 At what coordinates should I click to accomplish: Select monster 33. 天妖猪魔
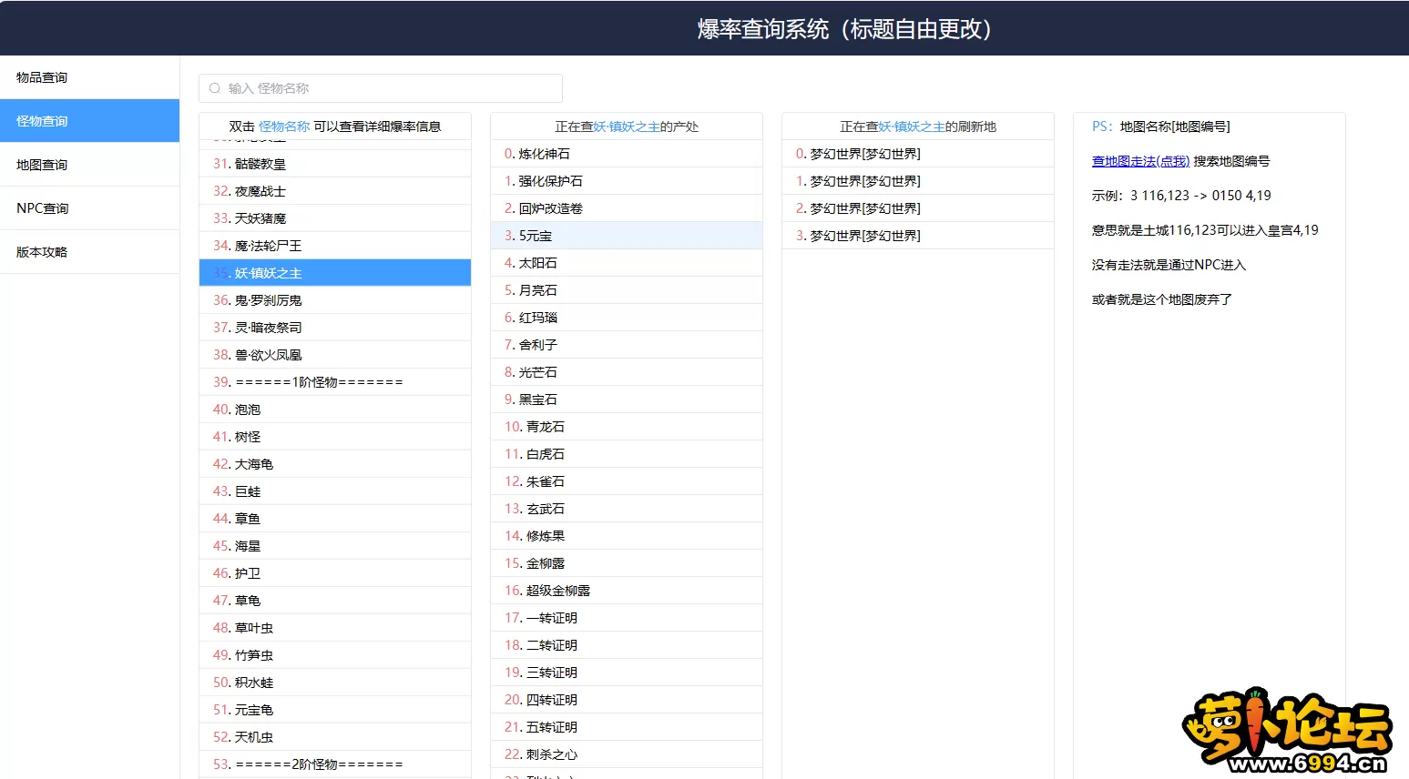pos(335,218)
